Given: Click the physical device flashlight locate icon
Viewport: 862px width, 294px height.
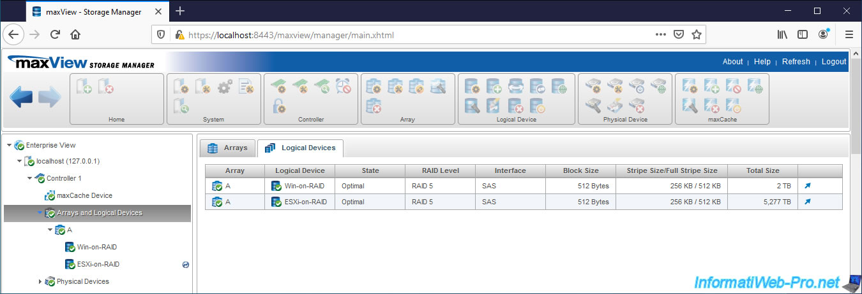Looking at the screenshot, I should (594, 106).
